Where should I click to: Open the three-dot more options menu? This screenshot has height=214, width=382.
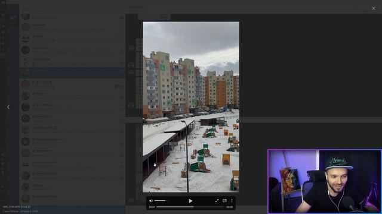[232, 201]
